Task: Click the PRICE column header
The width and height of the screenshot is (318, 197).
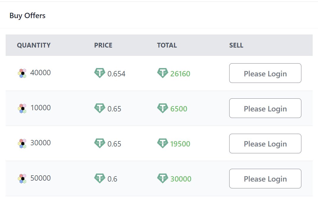Action: tap(103, 45)
